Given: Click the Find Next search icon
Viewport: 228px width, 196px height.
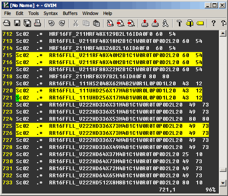Looking at the screenshot, I should 121,23.
